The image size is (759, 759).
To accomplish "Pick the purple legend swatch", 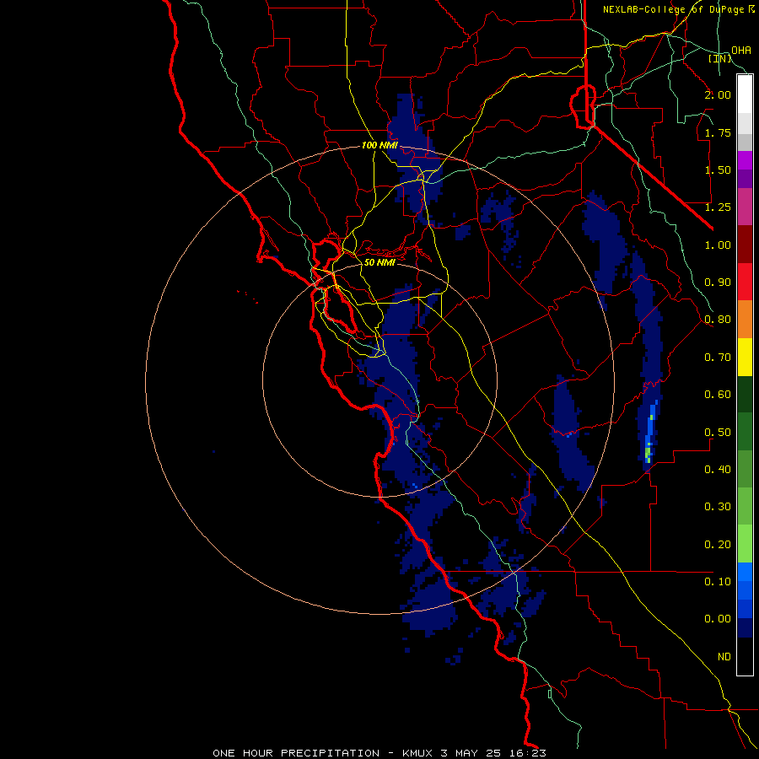I will coord(745,179).
